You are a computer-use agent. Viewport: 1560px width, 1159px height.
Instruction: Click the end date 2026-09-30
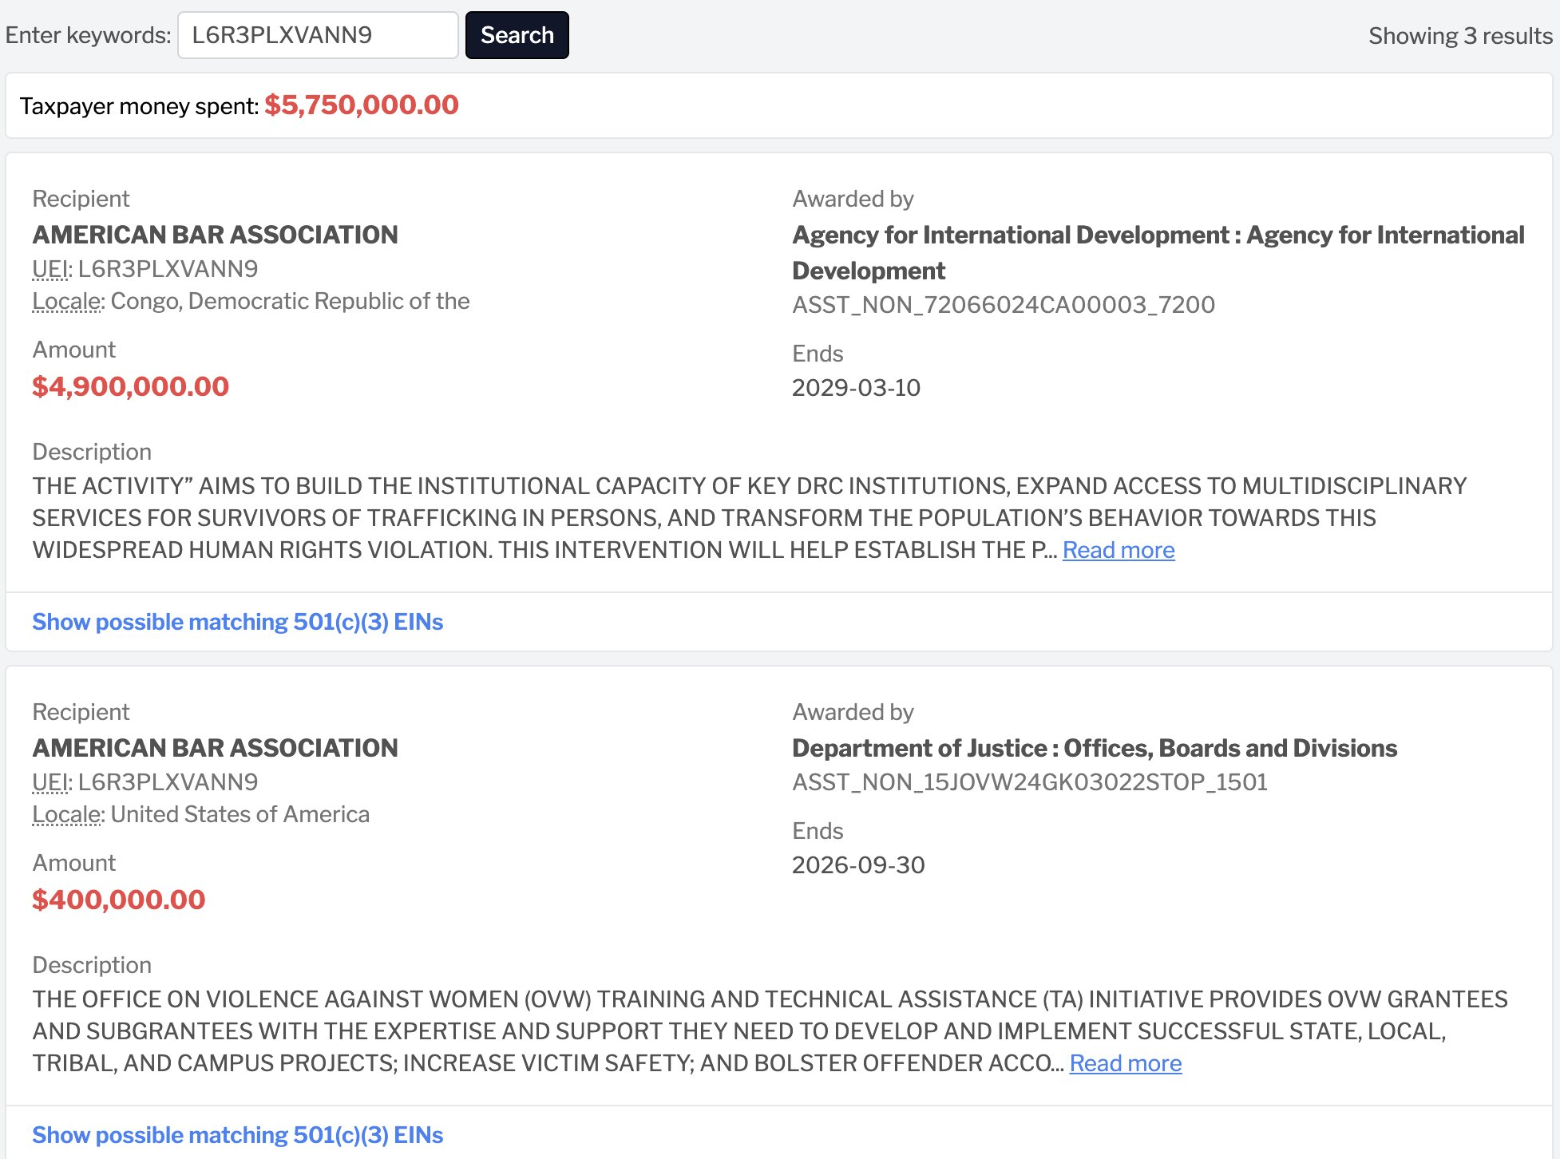tap(858, 864)
